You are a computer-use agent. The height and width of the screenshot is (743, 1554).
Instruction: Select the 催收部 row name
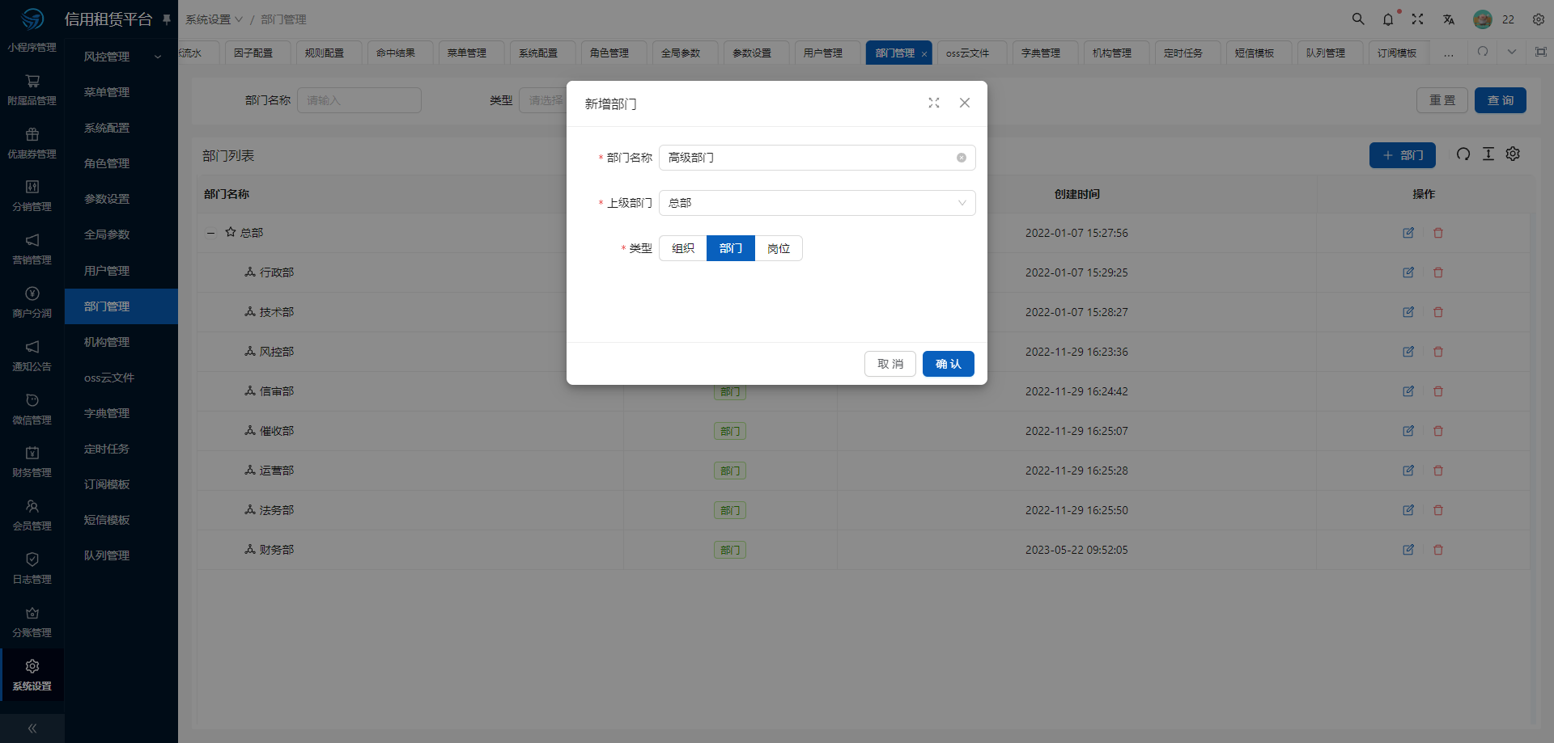[x=277, y=431]
